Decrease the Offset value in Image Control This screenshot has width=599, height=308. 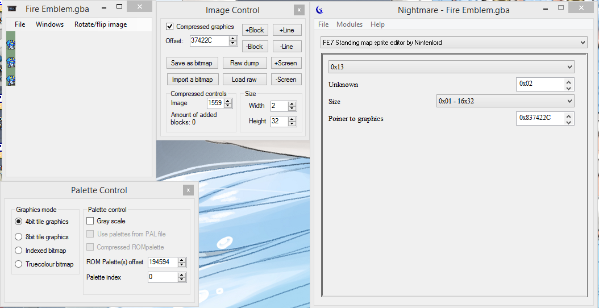[233, 43]
